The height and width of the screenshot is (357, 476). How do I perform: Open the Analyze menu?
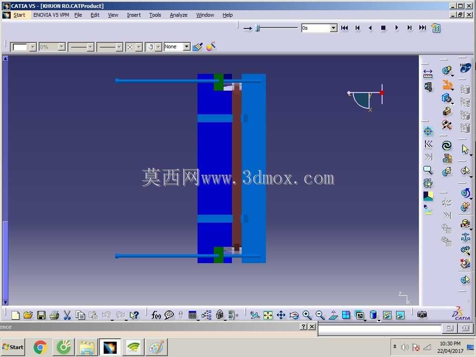[178, 15]
